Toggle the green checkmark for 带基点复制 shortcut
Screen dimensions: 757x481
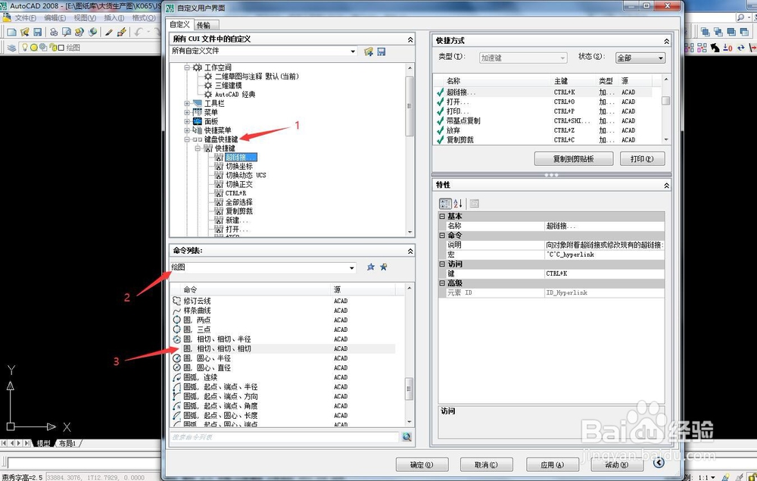coord(440,120)
